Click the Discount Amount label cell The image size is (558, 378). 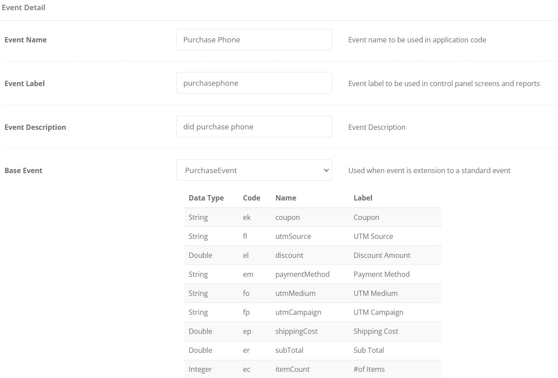tap(382, 255)
